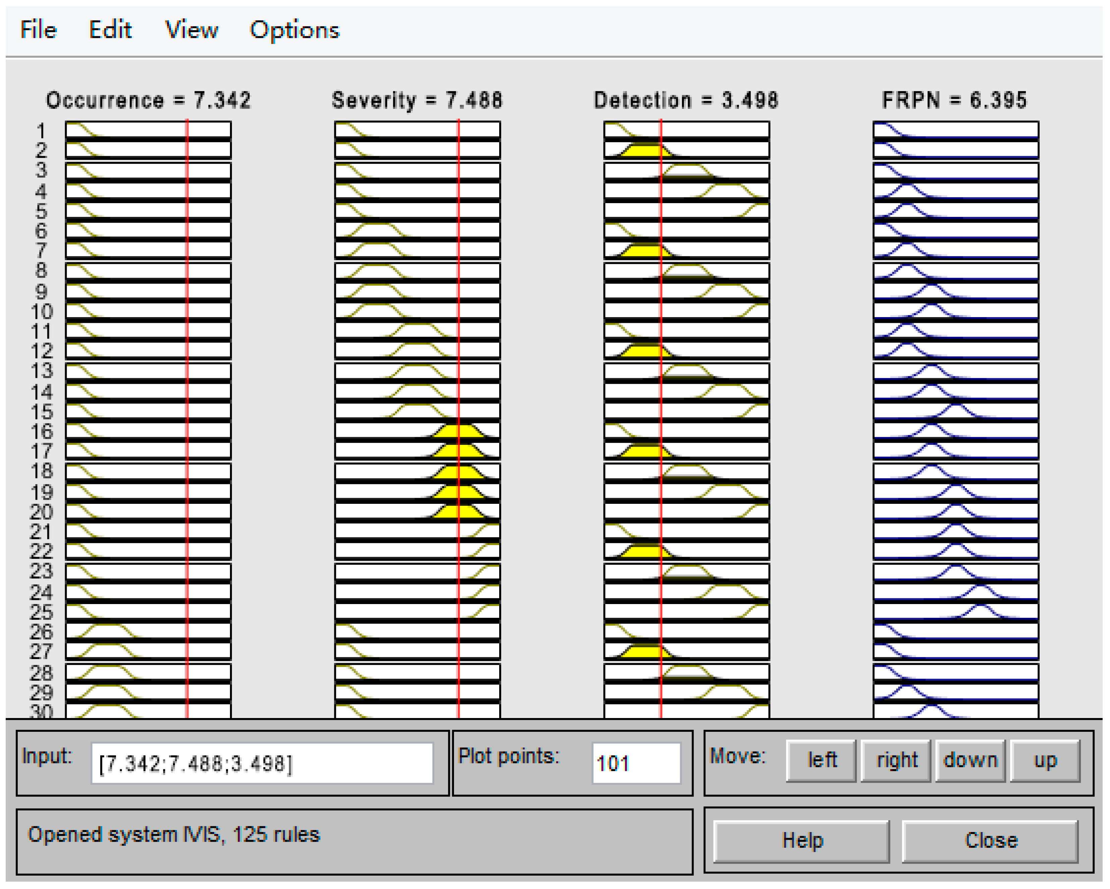Click the Occurrence red line in rule 1
1110x889 pixels.
click(187, 130)
